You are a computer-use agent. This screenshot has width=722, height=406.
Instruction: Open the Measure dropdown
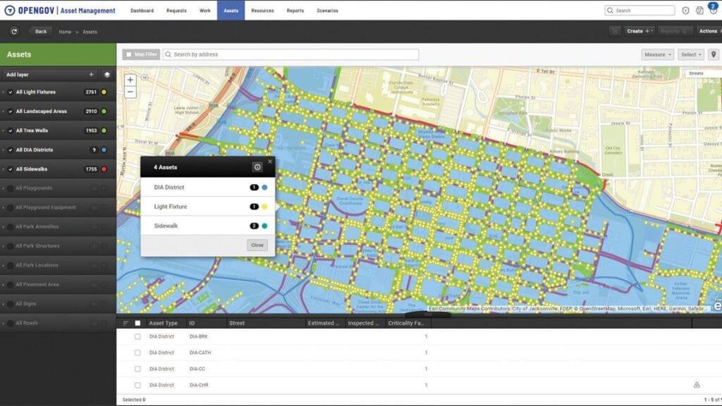658,54
